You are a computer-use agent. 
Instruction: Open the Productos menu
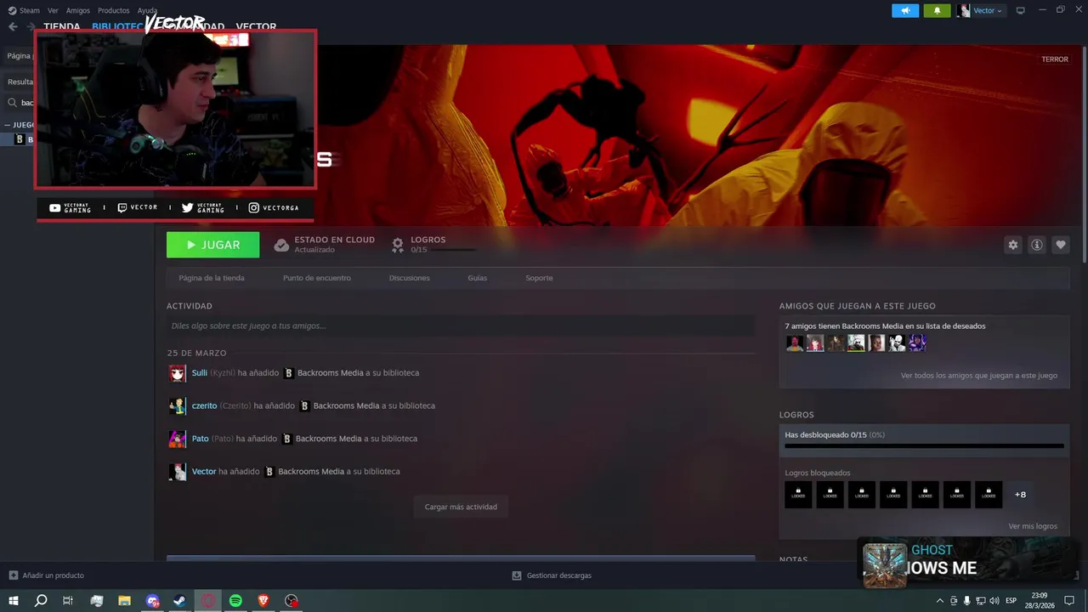coord(113,10)
